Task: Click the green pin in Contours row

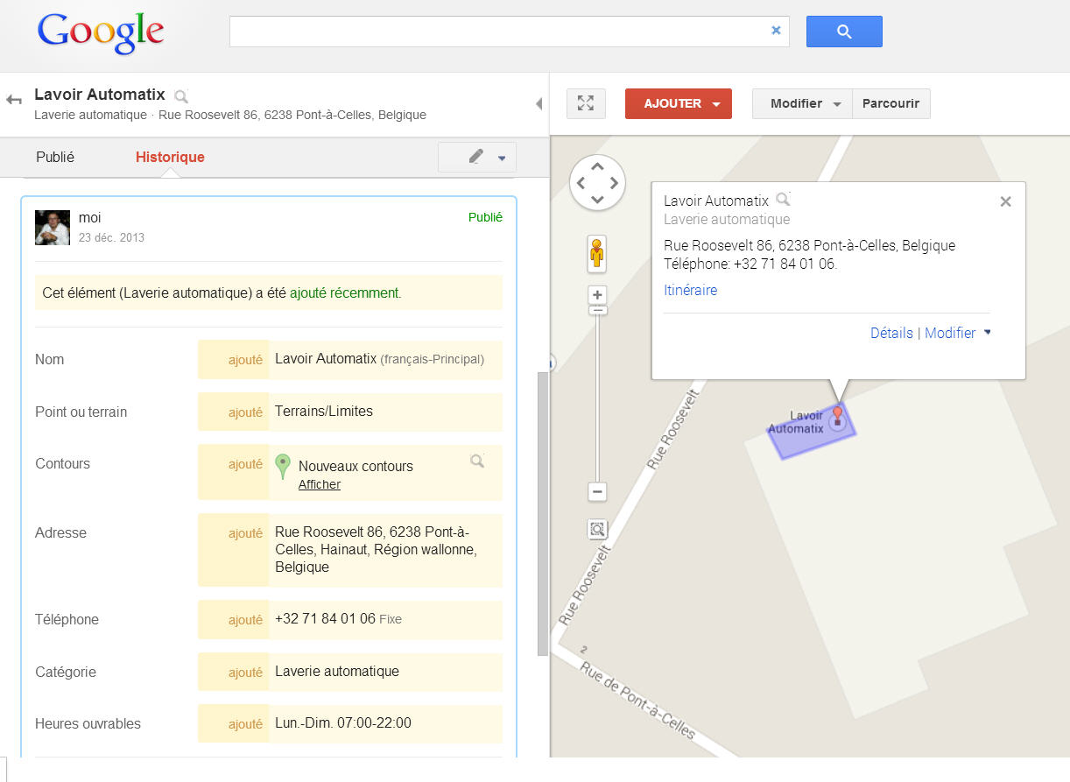Action: click(x=282, y=467)
